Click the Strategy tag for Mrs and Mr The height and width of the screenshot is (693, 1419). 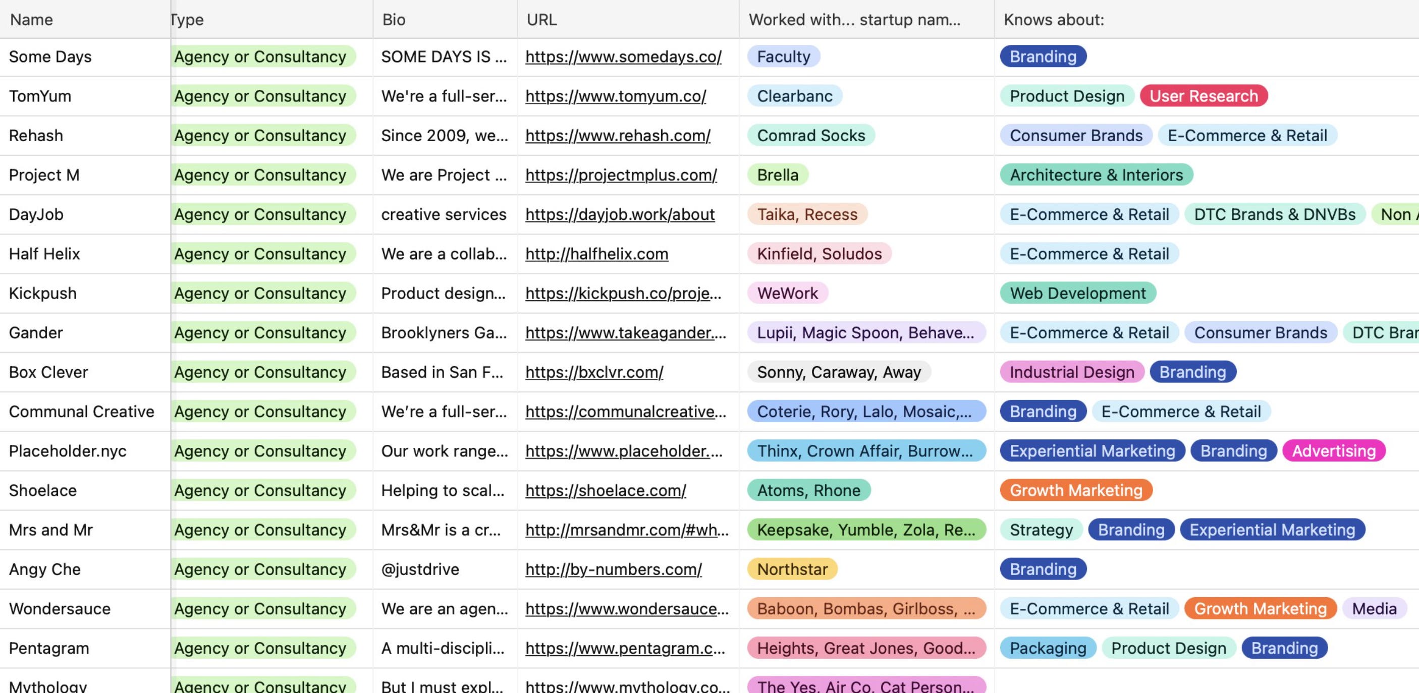[1041, 530]
